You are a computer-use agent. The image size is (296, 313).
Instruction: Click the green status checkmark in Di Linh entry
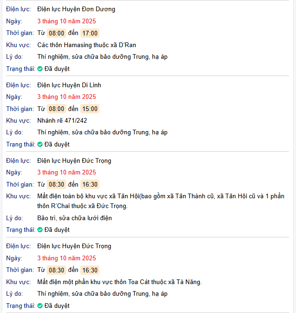(x=40, y=145)
